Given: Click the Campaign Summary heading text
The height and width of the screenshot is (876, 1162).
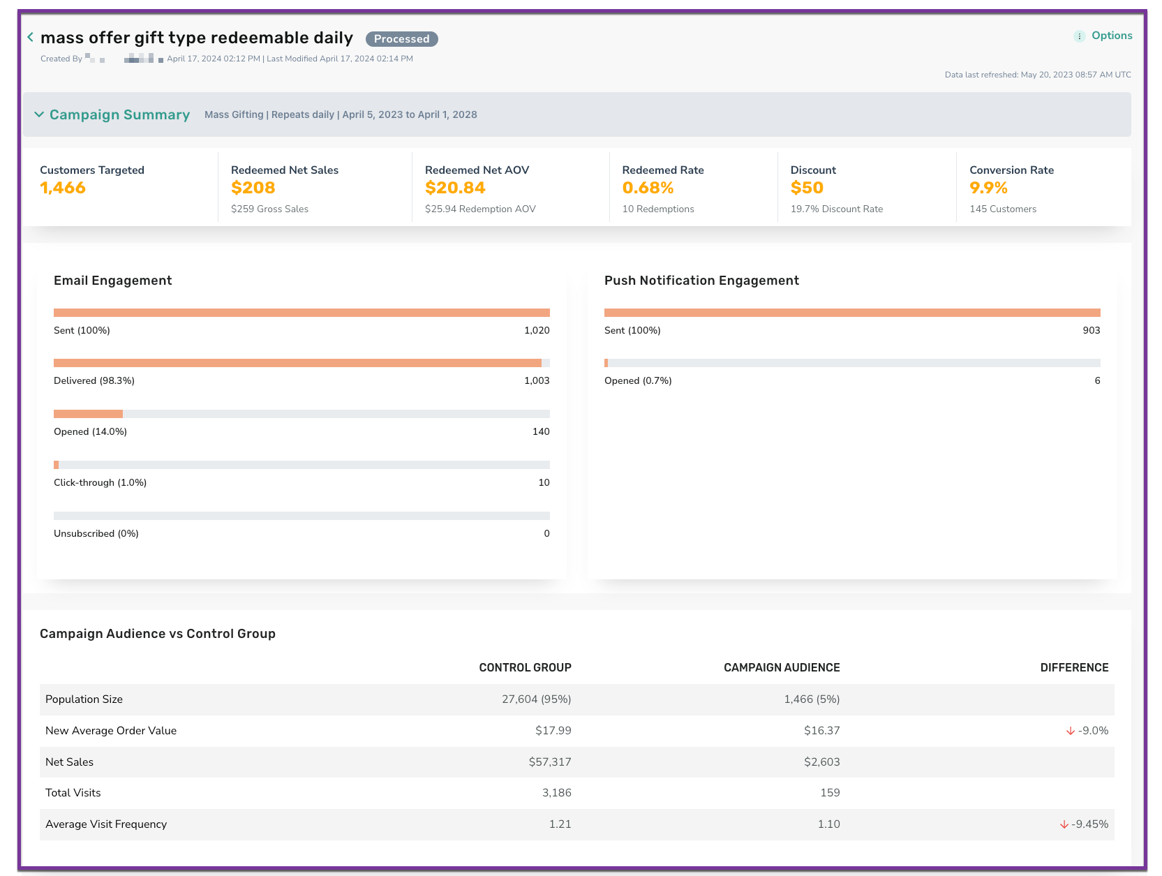Looking at the screenshot, I should [119, 114].
